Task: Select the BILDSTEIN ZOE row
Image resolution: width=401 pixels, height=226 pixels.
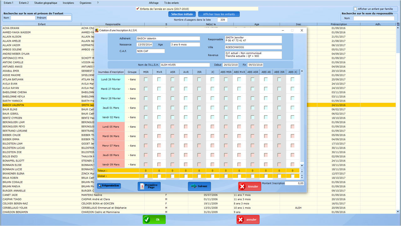Action: pos(199,152)
